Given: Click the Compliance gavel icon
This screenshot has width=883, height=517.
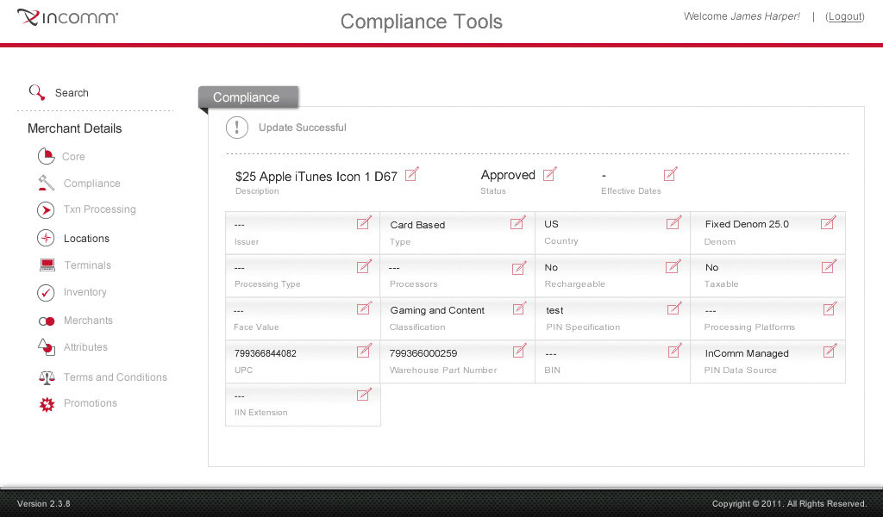Looking at the screenshot, I should 47,183.
